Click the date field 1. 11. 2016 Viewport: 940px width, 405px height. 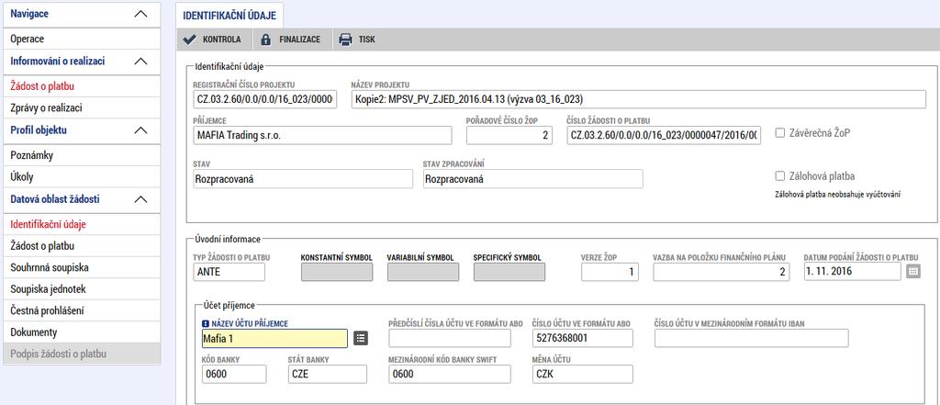click(x=853, y=272)
